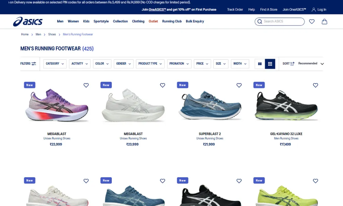Switch to two-column grid view
Screen dimensions: 343x206
tap(260, 64)
